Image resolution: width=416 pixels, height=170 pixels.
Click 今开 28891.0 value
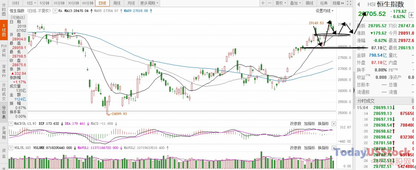pyautogui.click(x=406, y=33)
